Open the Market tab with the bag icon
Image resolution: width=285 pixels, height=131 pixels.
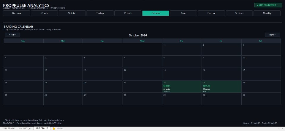point(58,128)
